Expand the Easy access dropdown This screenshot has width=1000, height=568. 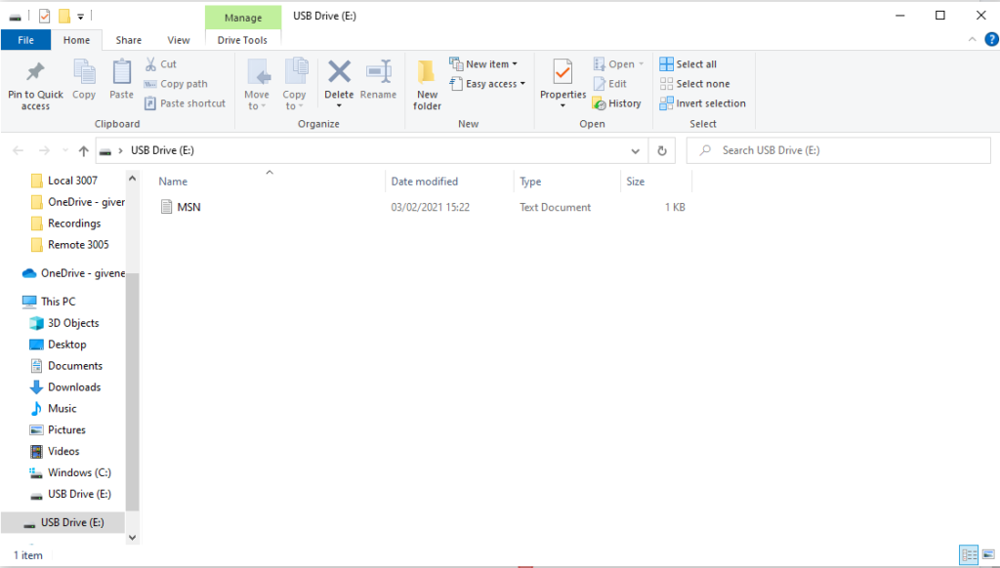tap(487, 84)
